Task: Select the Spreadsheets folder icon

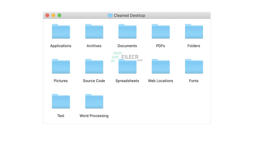Action: (127, 67)
